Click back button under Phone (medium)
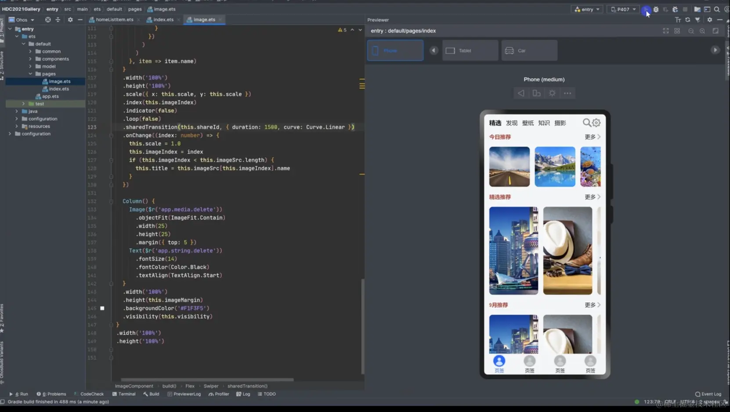The height and width of the screenshot is (412, 730). (x=521, y=93)
